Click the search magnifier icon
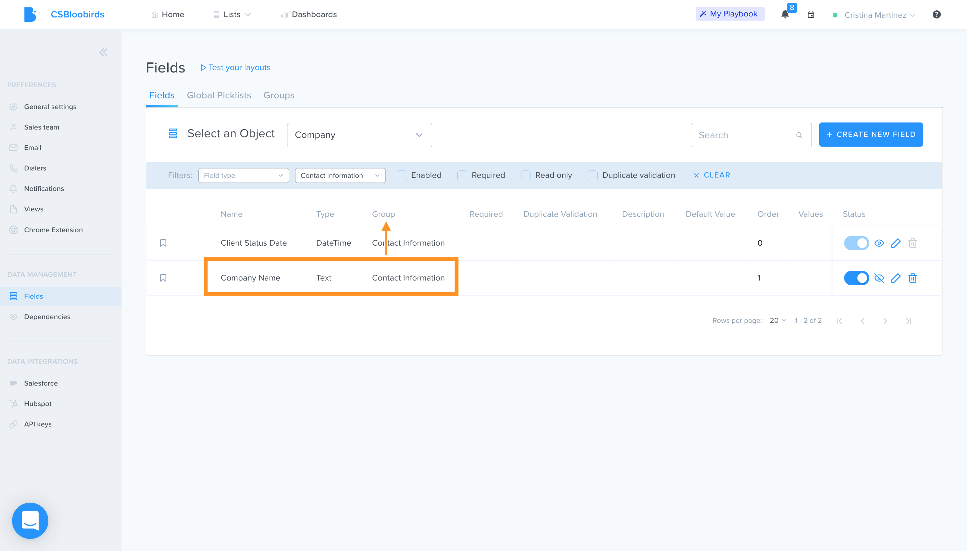 pyautogui.click(x=799, y=135)
